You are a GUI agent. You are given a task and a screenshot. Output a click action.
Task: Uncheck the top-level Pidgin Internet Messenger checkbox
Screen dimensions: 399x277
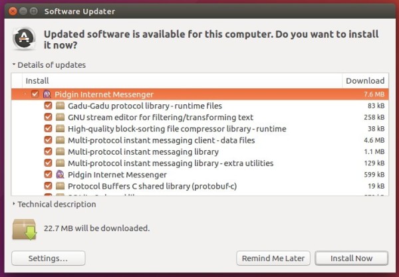point(35,94)
